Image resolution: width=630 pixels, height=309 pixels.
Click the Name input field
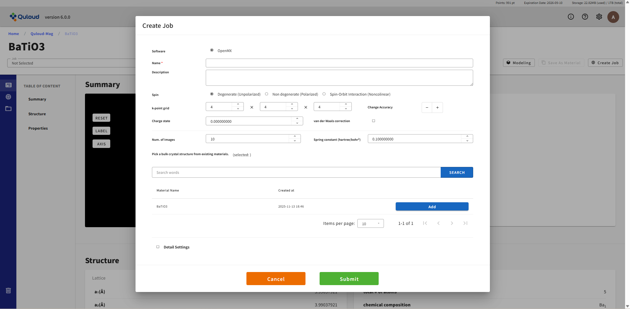339,63
